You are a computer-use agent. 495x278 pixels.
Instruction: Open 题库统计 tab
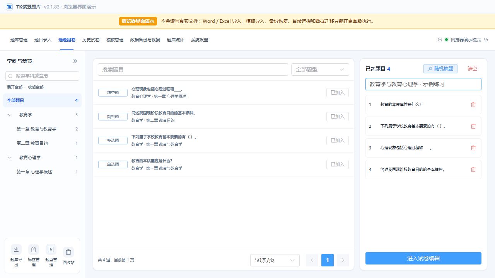[x=176, y=40]
